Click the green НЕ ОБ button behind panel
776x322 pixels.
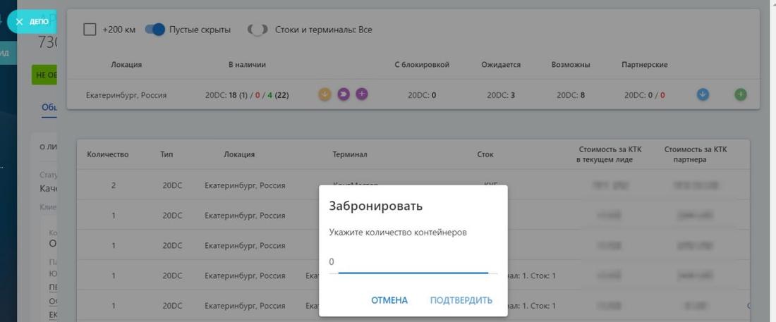coord(44,75)
